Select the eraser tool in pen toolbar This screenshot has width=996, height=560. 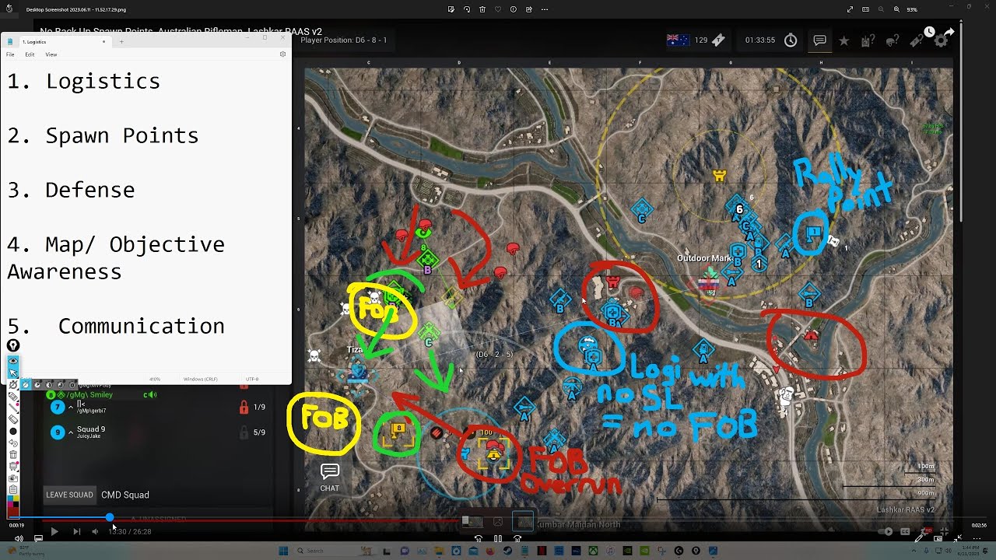click(x=13, y=420)
